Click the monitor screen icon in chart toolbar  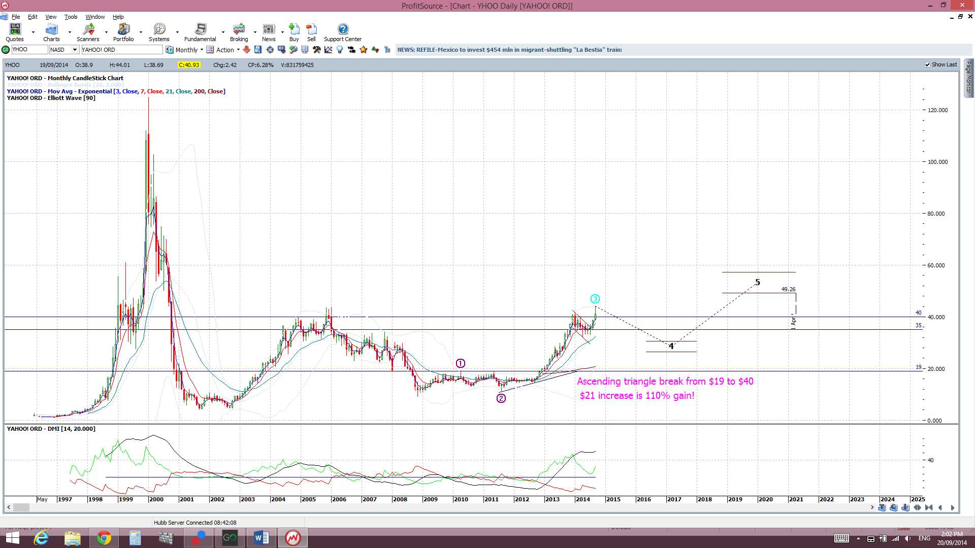tap(305, 50)
